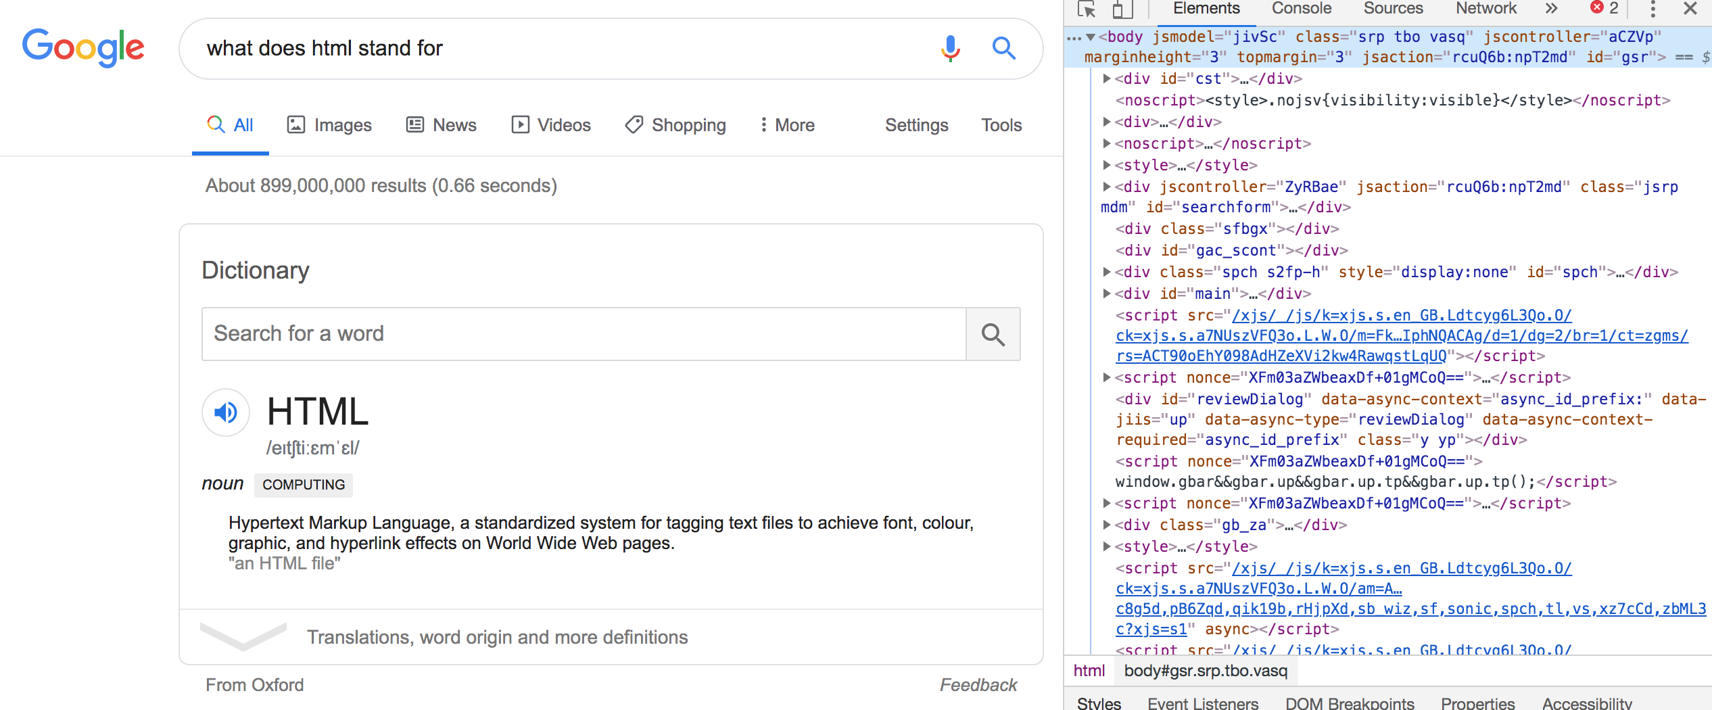
Task: Play HTML pronunciation audio
Action: coord(226,412)
